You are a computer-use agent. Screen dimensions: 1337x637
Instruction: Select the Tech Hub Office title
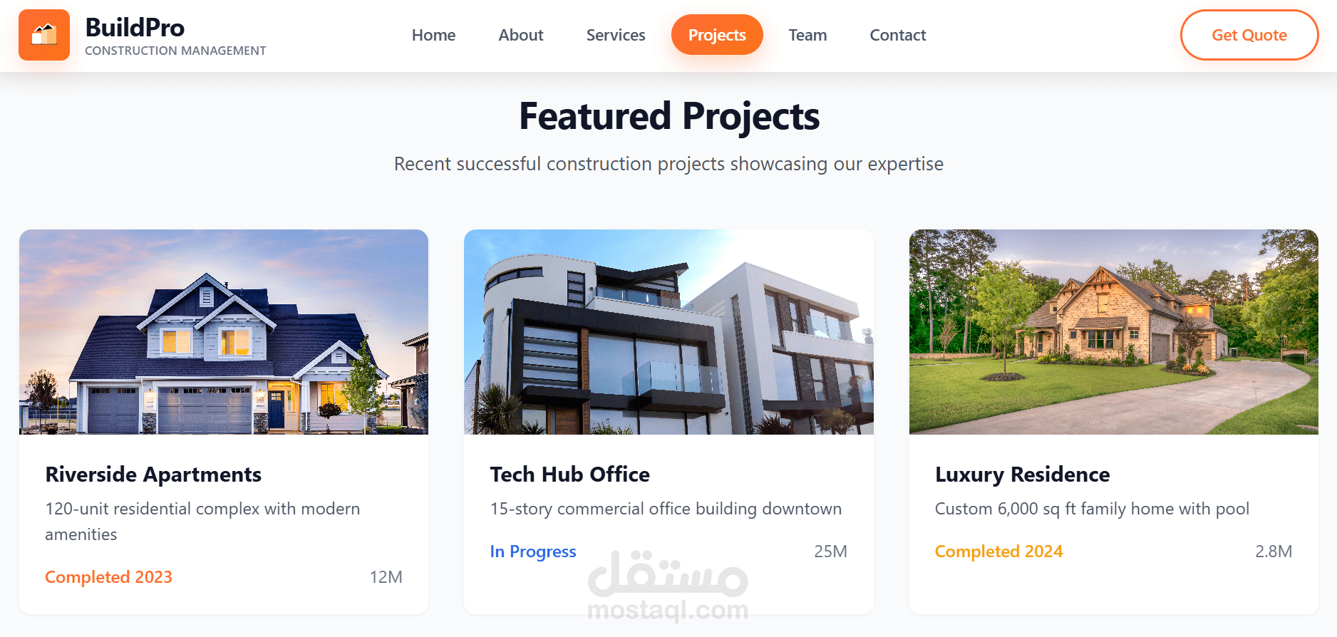point(569,475)
